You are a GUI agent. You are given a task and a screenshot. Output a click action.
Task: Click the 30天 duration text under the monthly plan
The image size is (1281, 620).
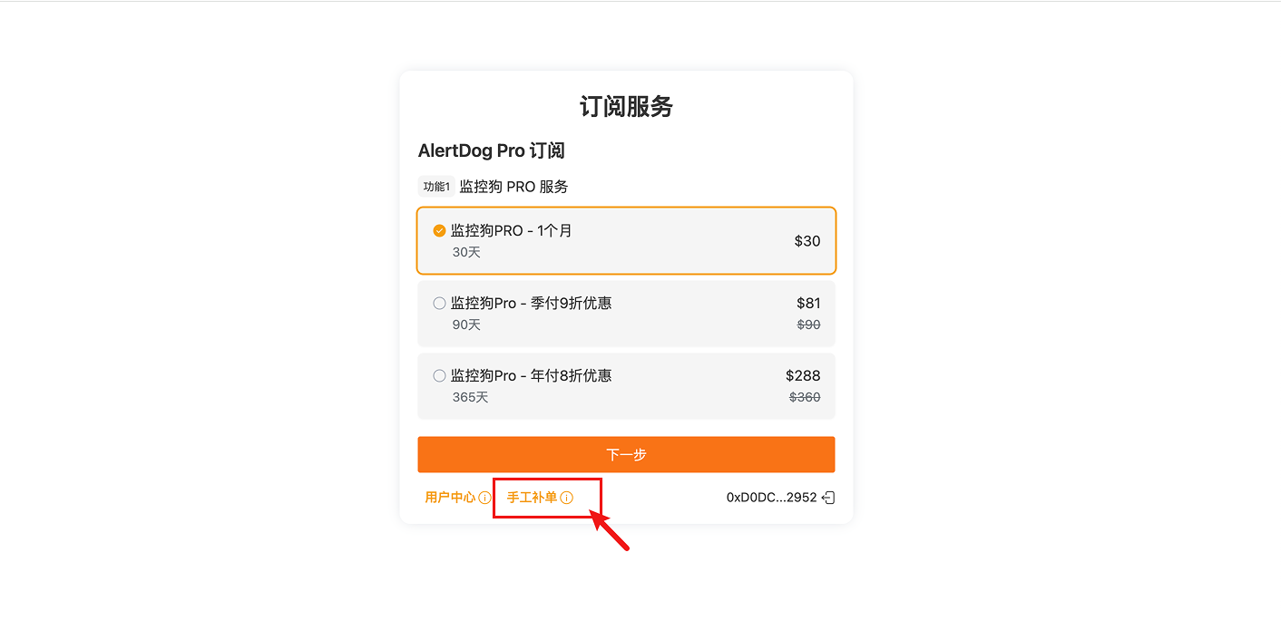tap(465, 252)
